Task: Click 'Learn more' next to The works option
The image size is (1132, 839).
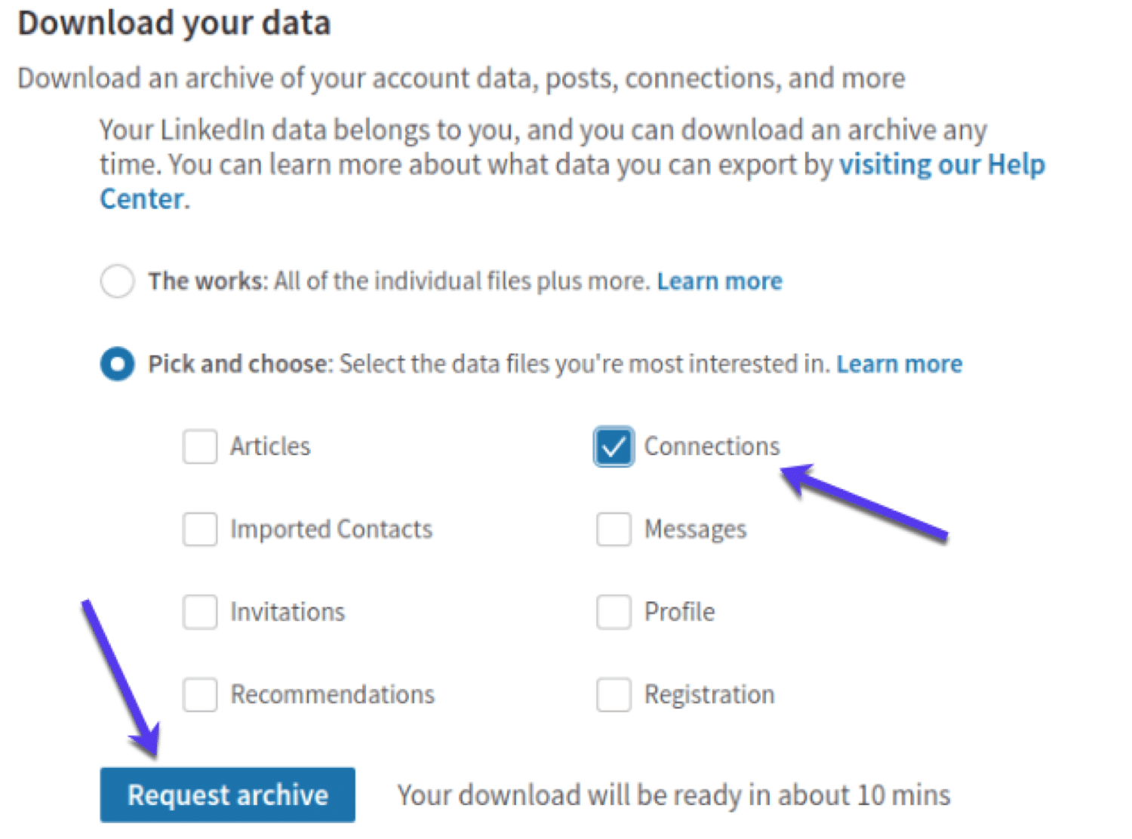Action: click(719, 281)
